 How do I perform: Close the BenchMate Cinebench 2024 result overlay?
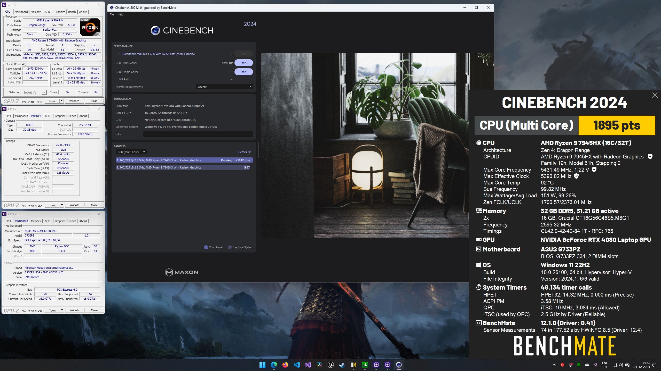tap(655, 95)
